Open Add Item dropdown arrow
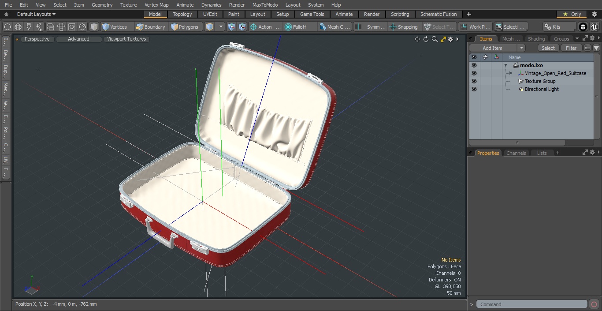This screenshot has width=602, height=311. pyautogui.click(x=521, y=48)
